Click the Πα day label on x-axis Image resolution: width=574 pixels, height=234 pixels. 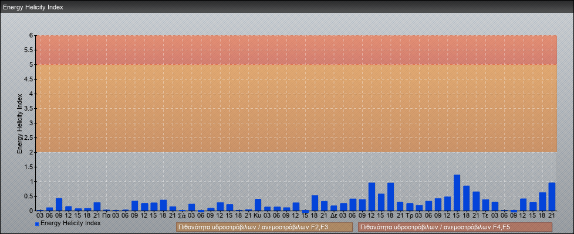tap(106, 215)
